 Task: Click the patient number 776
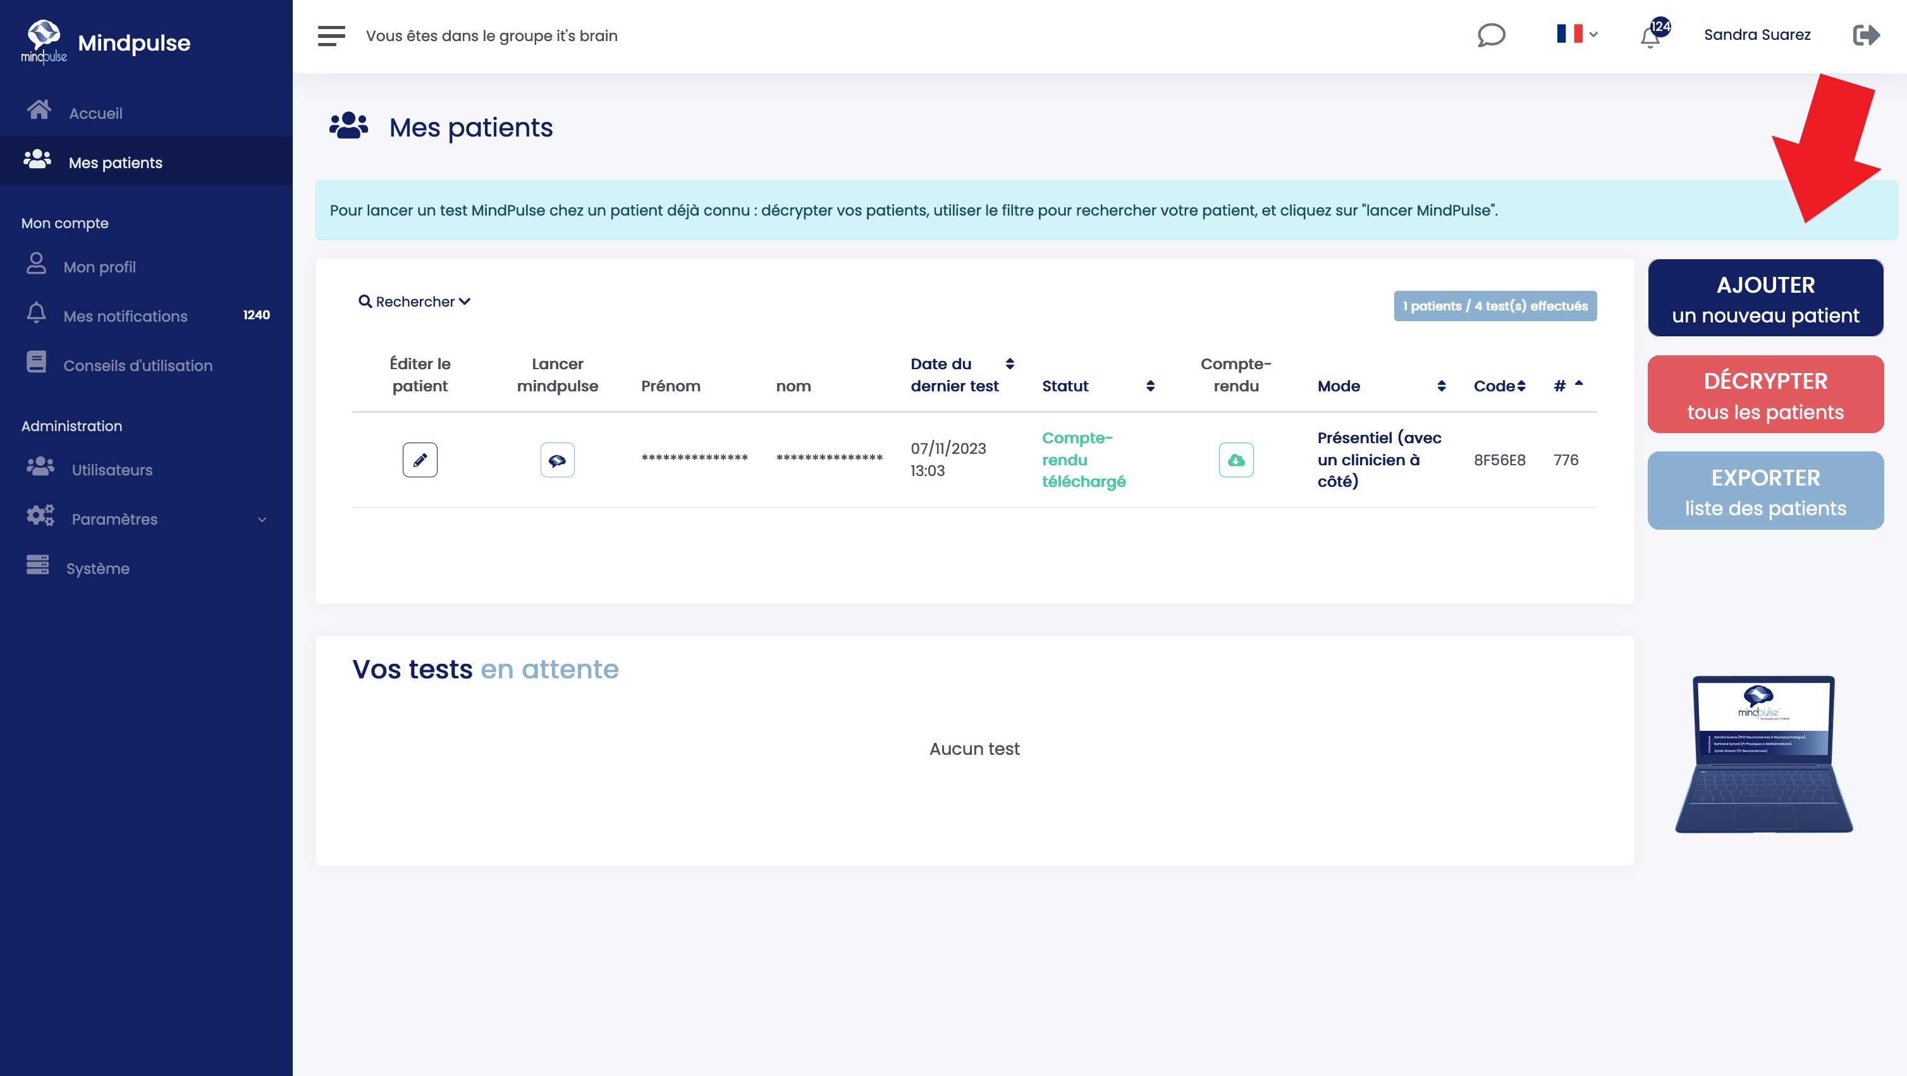(x=1566, y=460)
